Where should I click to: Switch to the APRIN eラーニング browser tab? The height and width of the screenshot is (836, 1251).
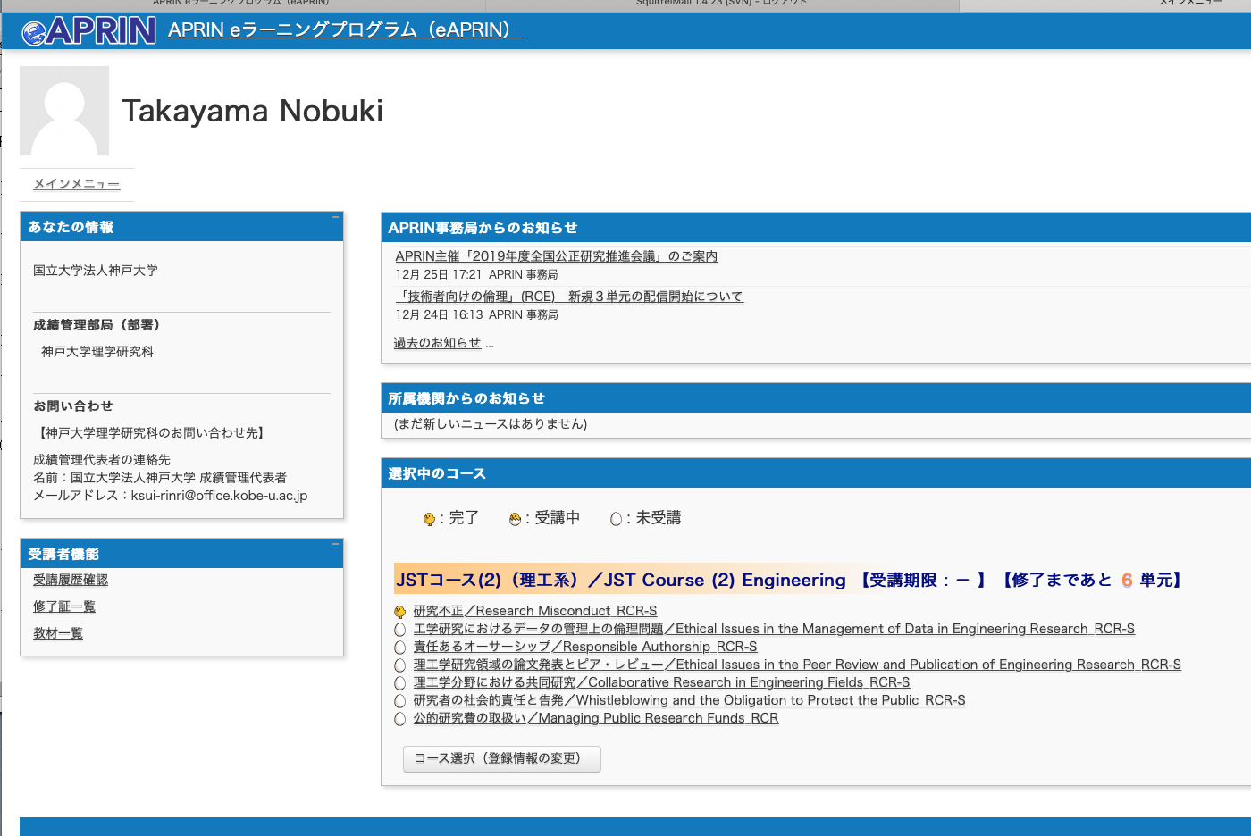coord(241,3)
